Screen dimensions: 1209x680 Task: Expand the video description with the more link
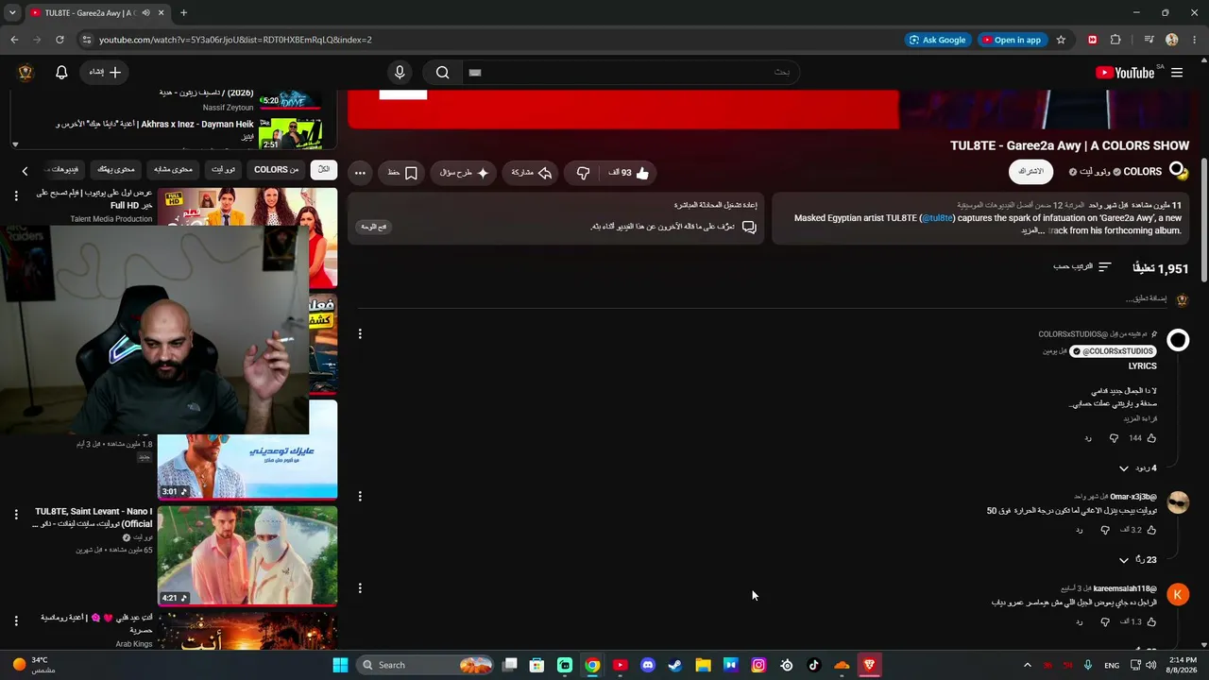pos(1031,230)
